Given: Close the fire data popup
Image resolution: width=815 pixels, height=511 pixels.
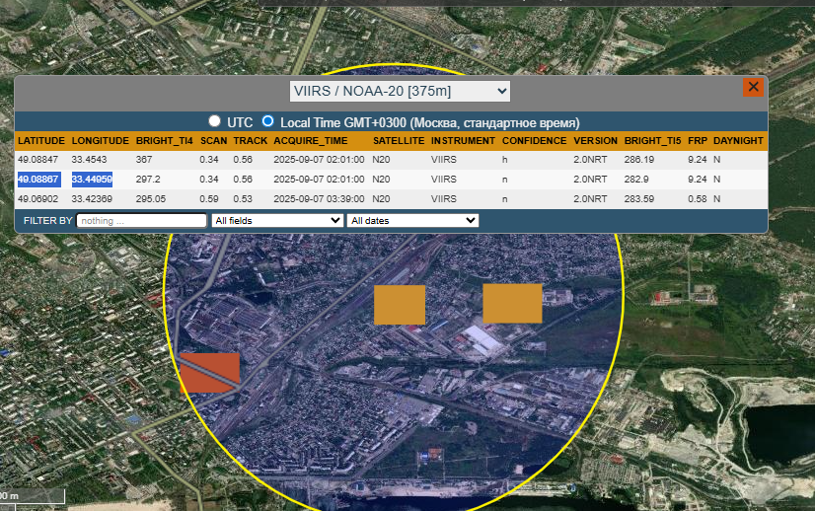Looking at the screenshot, I should point(753,88).
